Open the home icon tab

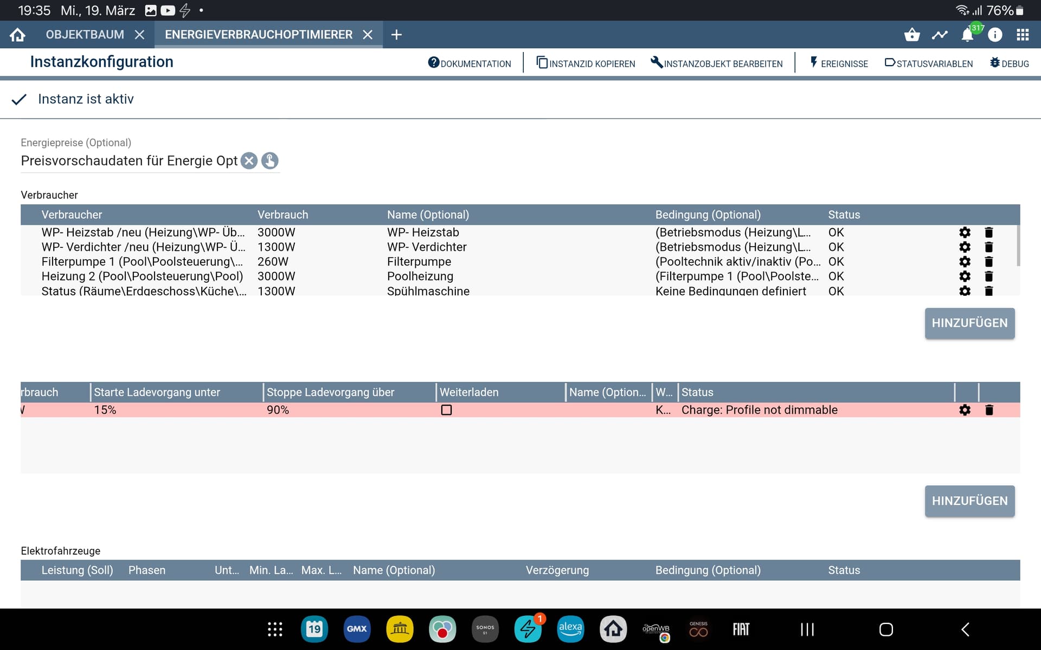(x=17, y=35)
